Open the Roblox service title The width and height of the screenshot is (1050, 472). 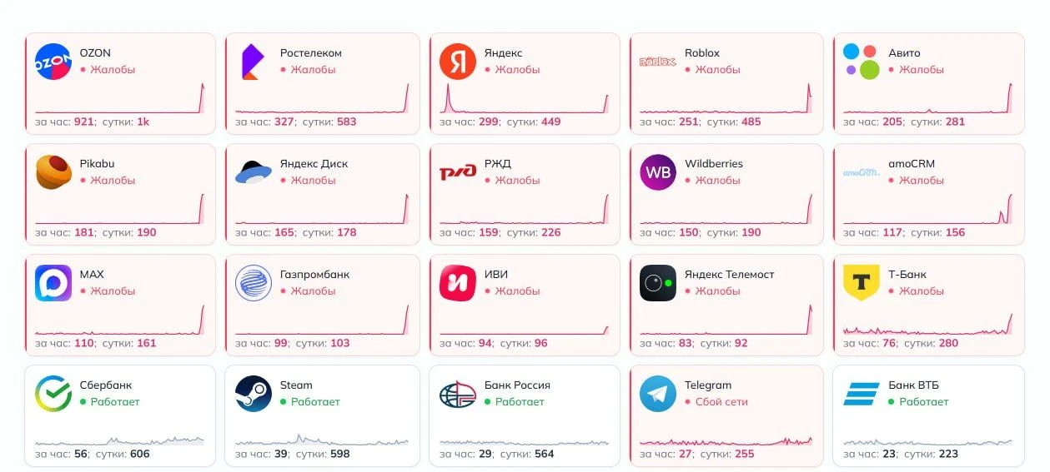tap(702, 53)
